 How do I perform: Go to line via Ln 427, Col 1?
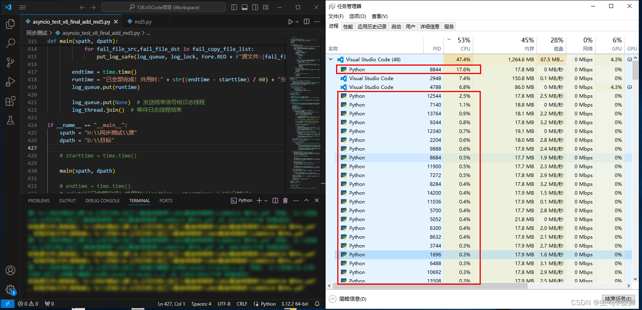(172, 304)
